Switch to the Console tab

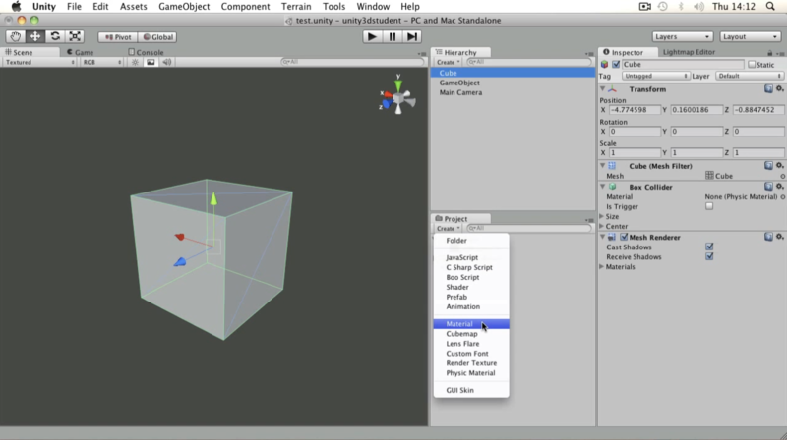146,52
